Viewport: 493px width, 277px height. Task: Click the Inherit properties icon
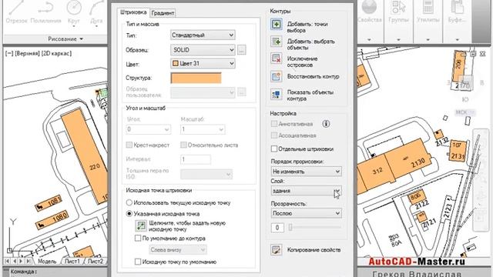(276, 250)
